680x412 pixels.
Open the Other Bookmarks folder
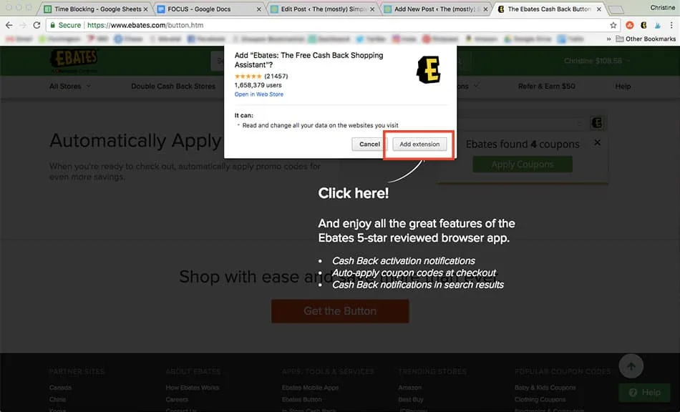click(x=646, y=39)
